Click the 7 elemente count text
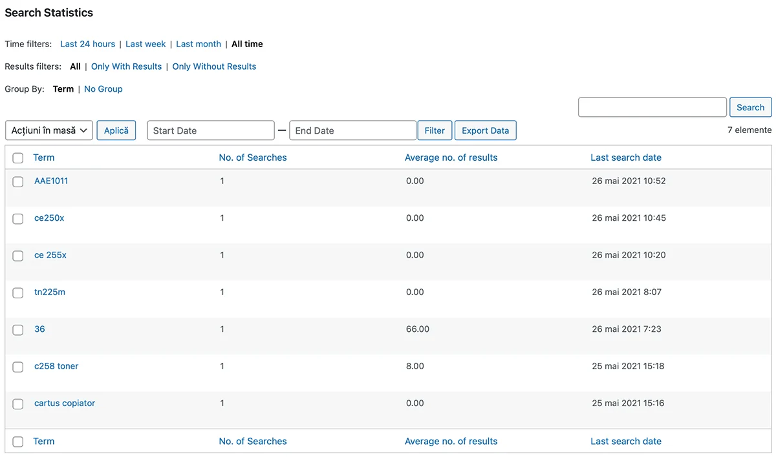This screenshot has width=776, height=459. 749,130
